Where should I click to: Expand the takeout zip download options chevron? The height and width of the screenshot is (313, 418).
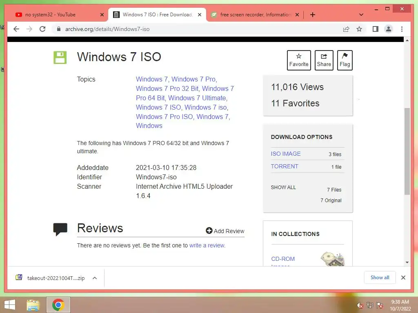coord(95,278)
